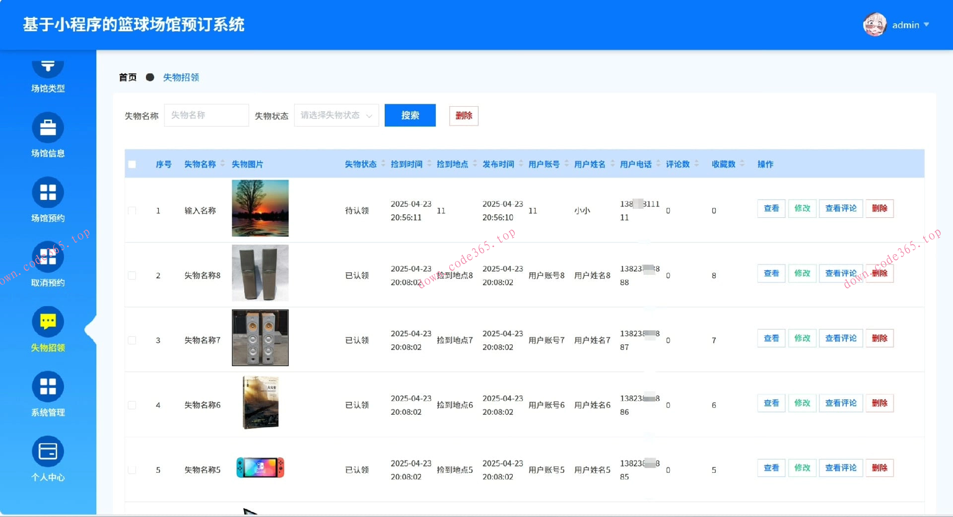Viewport: 953px width, 517px height.
Task: Click the admin avatar picture
Action: (874, 24)
